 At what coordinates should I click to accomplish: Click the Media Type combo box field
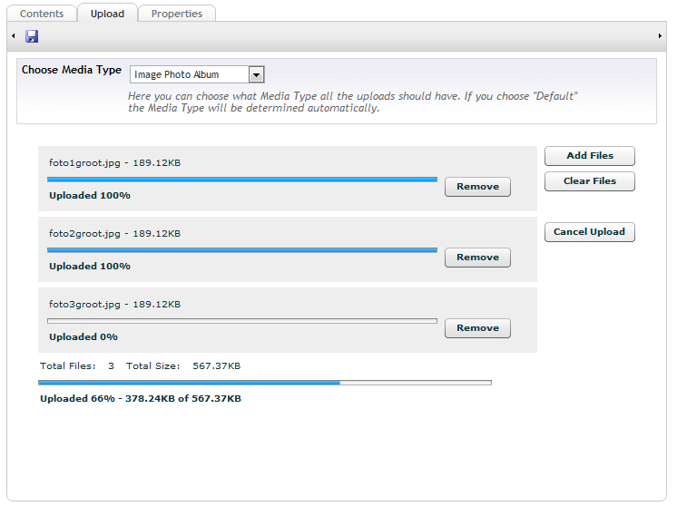(x=197, y=74)
